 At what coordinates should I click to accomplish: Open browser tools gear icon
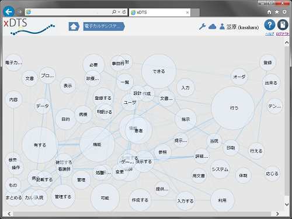click(284, 12)
